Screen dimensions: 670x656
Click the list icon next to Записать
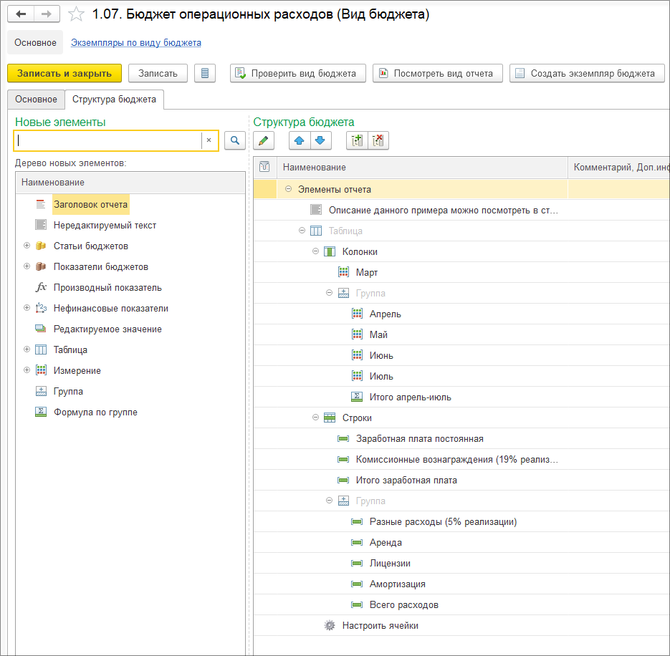click(205, 73)
